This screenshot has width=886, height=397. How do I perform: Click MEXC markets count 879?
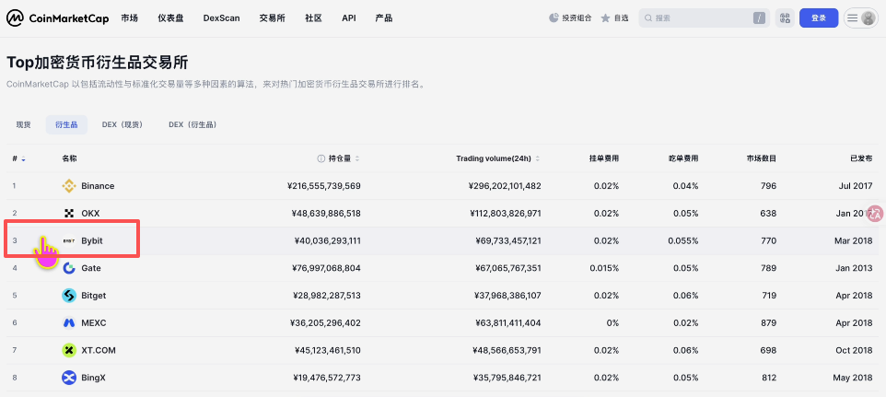point(768,323)
